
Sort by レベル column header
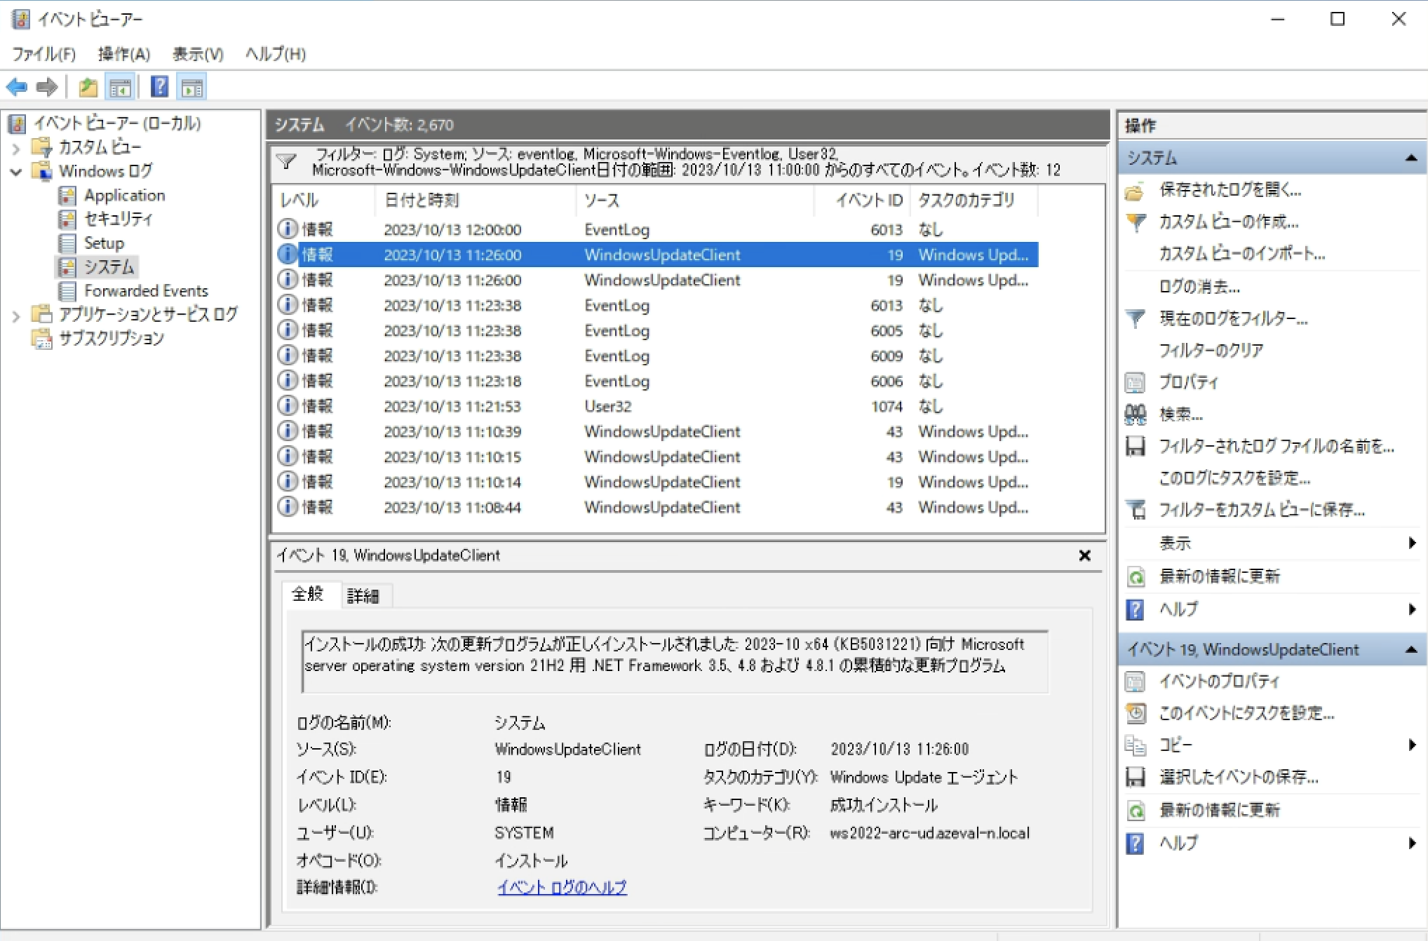tap(325, 201)
